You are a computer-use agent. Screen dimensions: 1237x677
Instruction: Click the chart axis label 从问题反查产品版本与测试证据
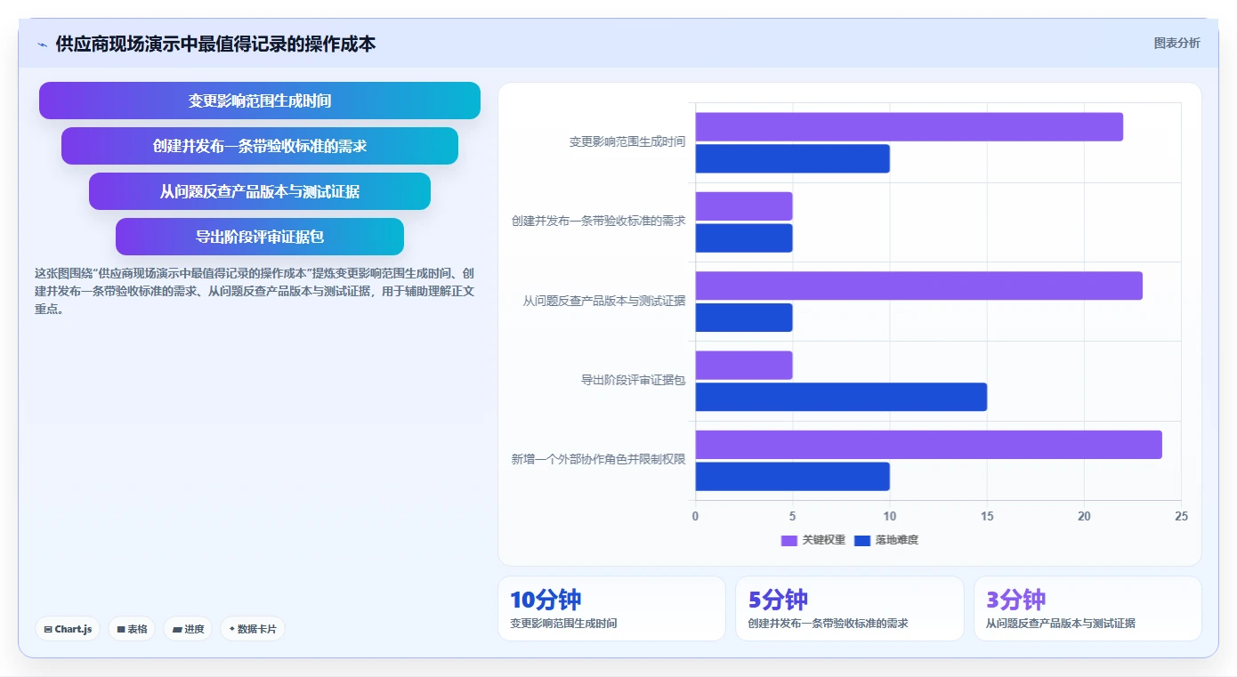(x=604, y=301)
